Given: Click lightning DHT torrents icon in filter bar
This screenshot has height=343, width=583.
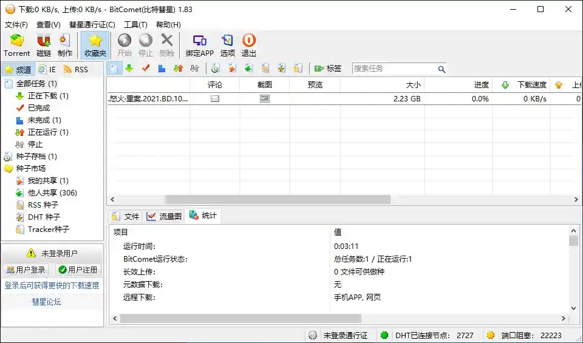Looking at the screenshot, I should tap(281, 69).
